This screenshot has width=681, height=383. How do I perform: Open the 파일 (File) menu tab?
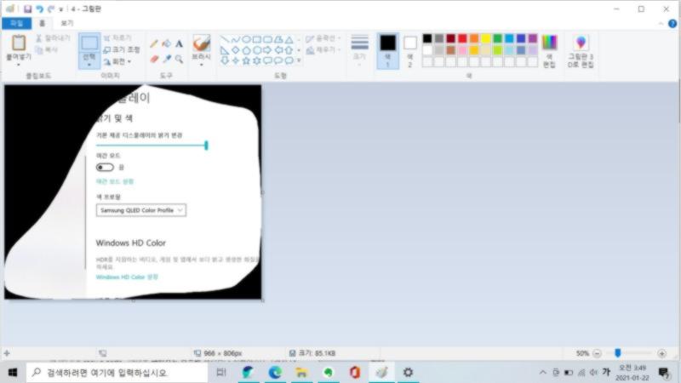coord(16,23)
